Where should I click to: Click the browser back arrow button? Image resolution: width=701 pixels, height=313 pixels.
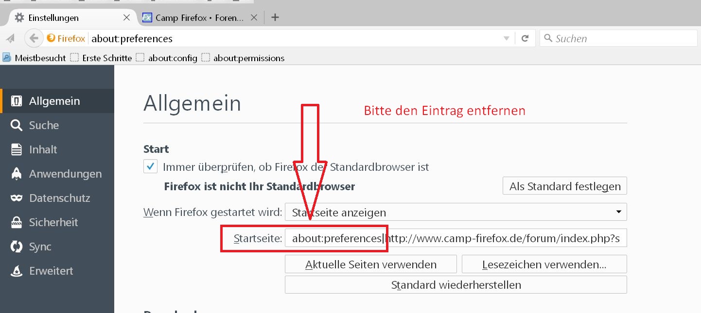tap(33, 38)
